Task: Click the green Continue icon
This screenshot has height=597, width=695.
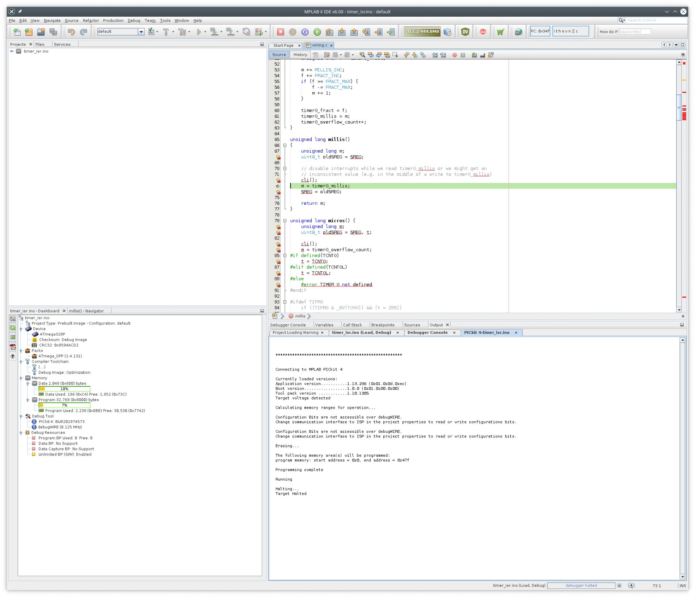Action: point(317,32)
